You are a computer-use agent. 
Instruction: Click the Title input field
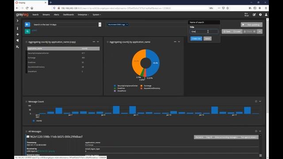tap(204, 31)
